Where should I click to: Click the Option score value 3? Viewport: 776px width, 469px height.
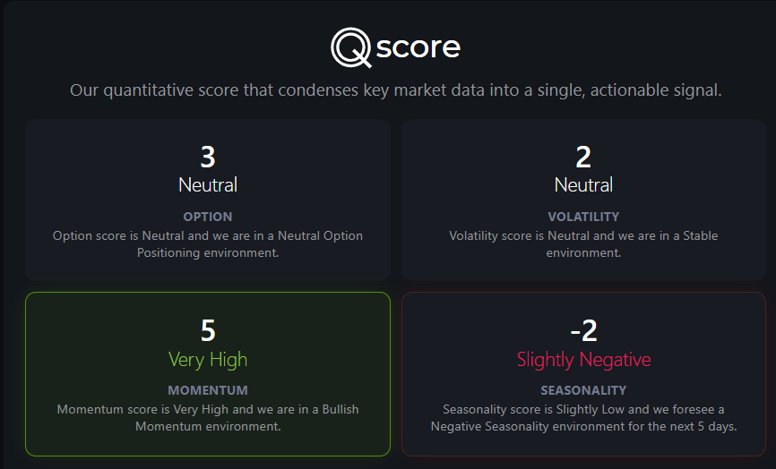tap(208, 158)
